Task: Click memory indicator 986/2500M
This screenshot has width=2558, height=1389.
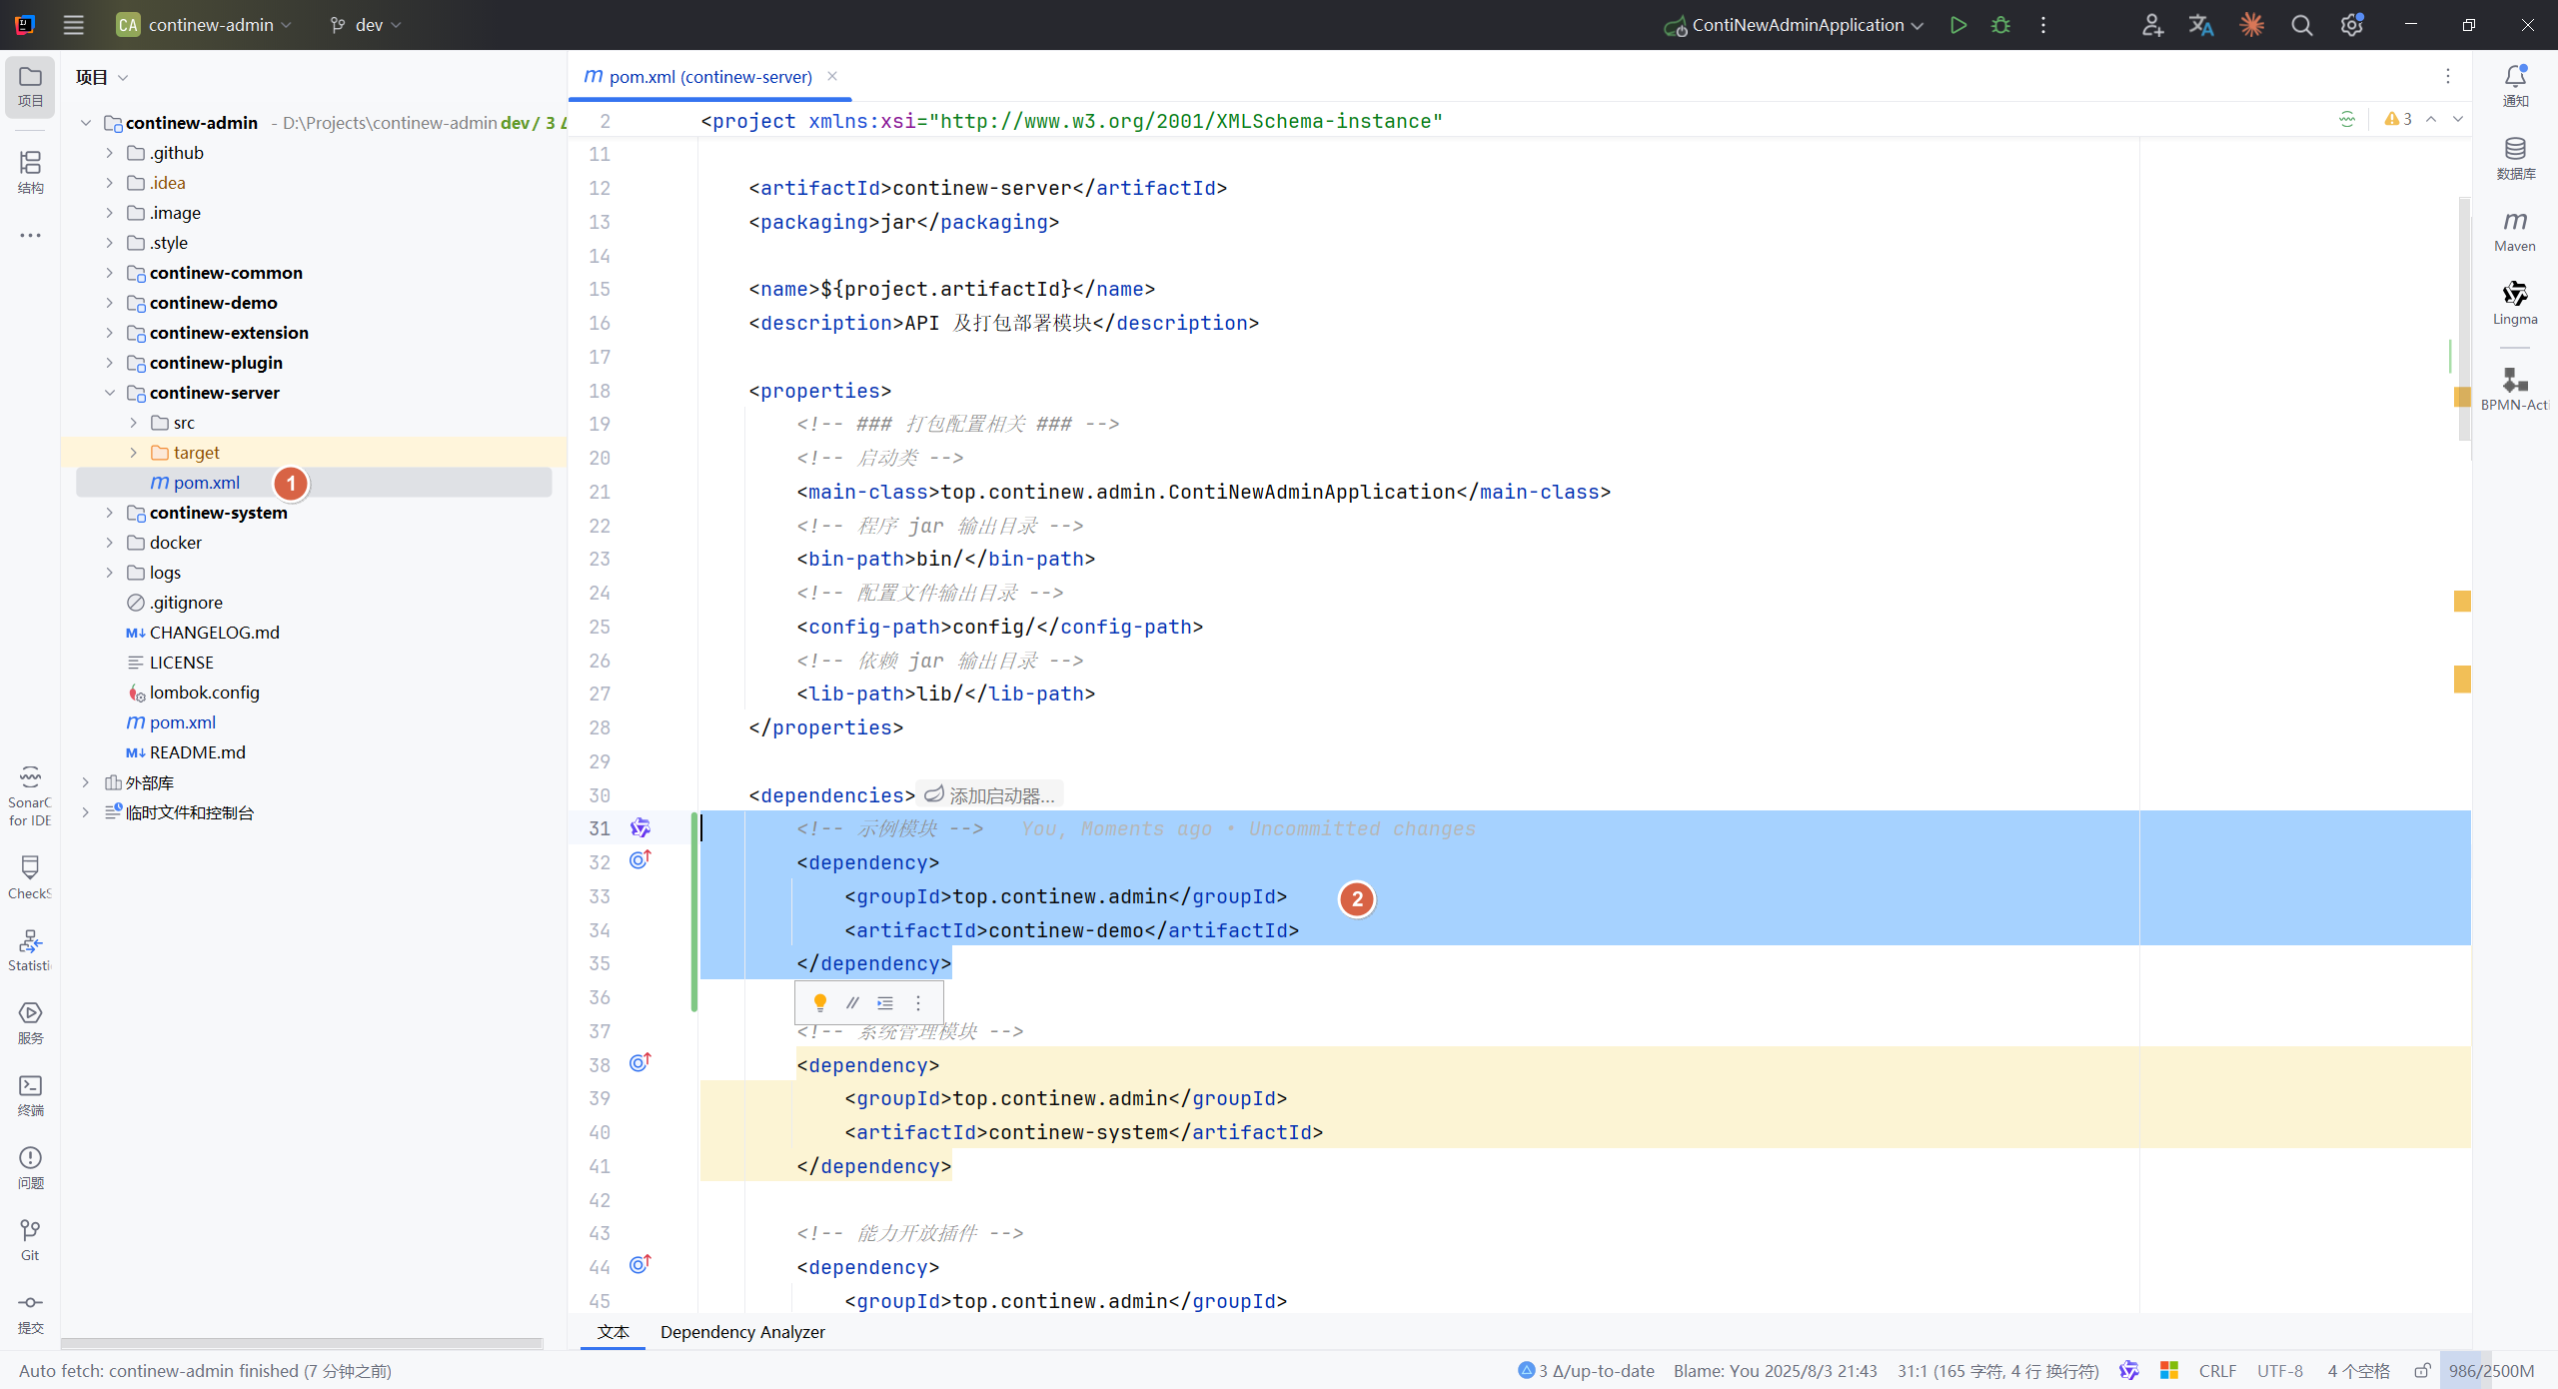Action: [2491, 1371]
